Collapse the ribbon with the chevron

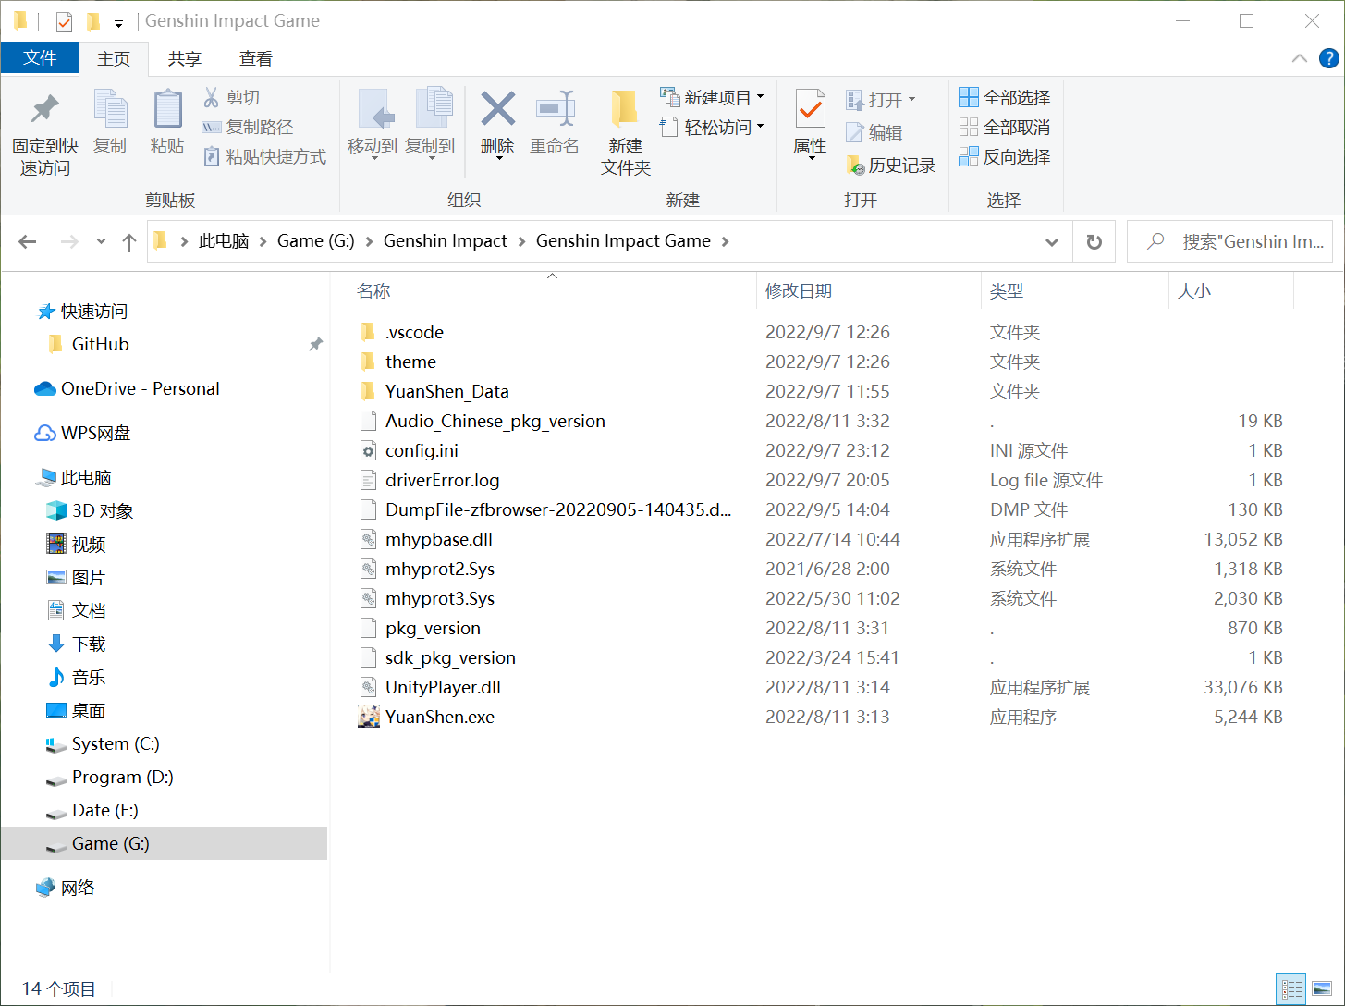[x=1299, y=58]
